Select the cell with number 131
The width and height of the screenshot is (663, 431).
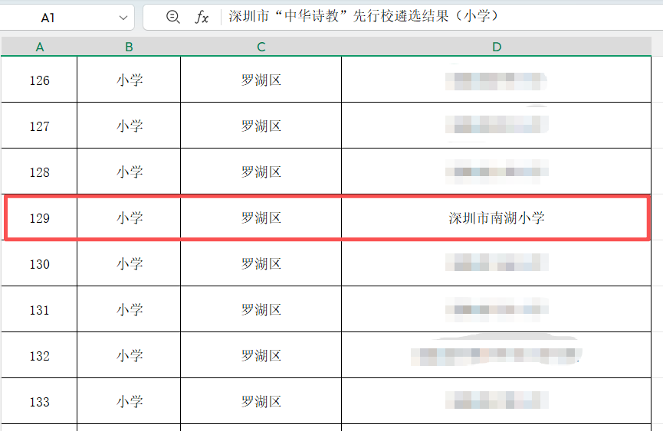pyautogui.click(x=39, y=310)
